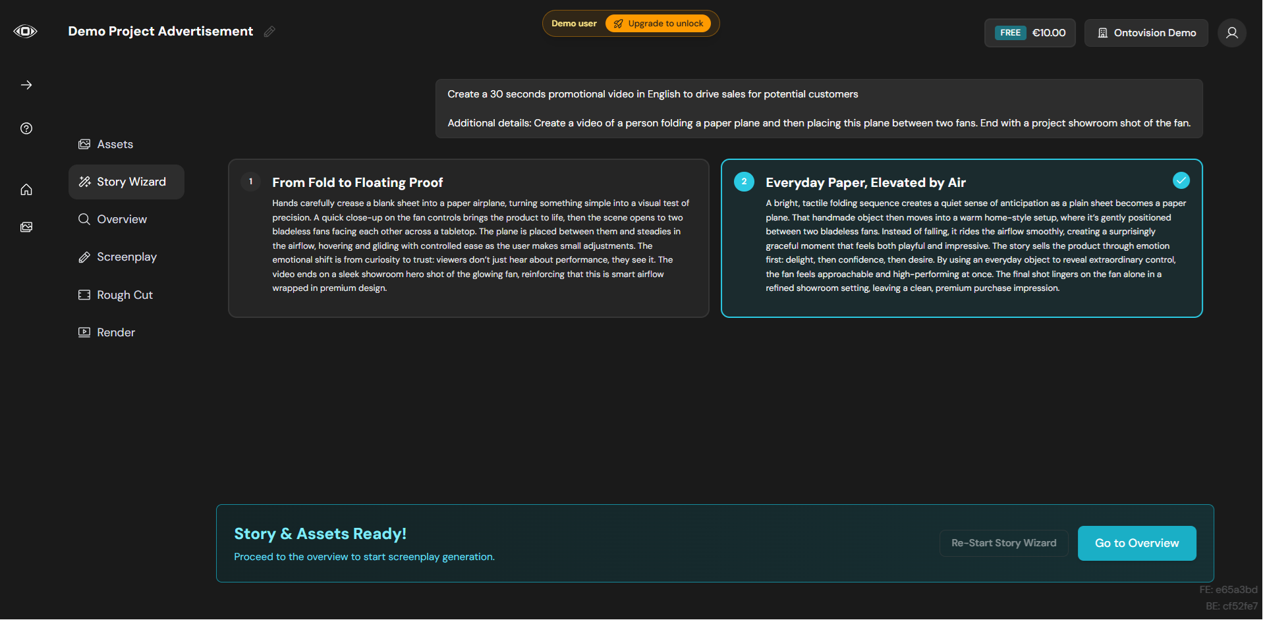Select 'From Fold to Floating Proof' story card
Screen dimensions: 1263x620
tap(468, 238)
